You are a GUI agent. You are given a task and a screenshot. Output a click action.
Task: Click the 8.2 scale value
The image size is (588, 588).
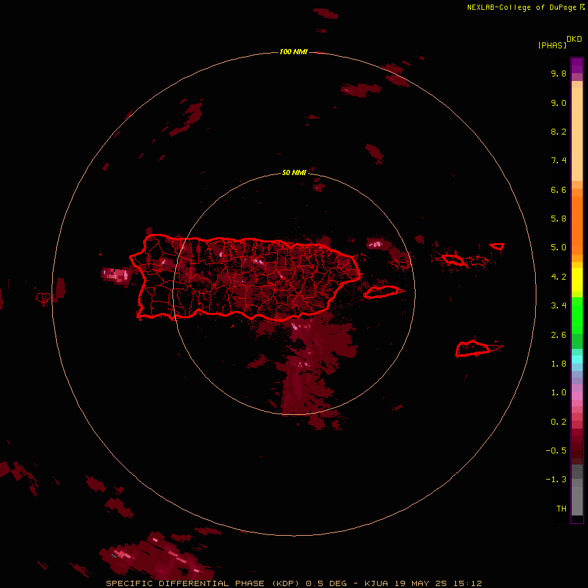tap(559, 131)
